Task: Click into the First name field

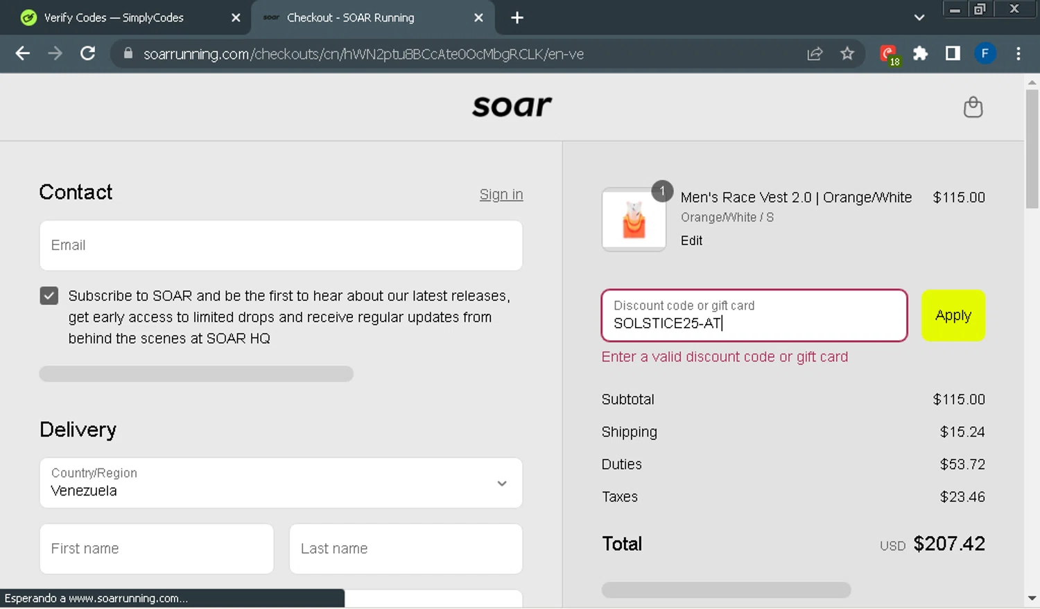Action: 157,549
